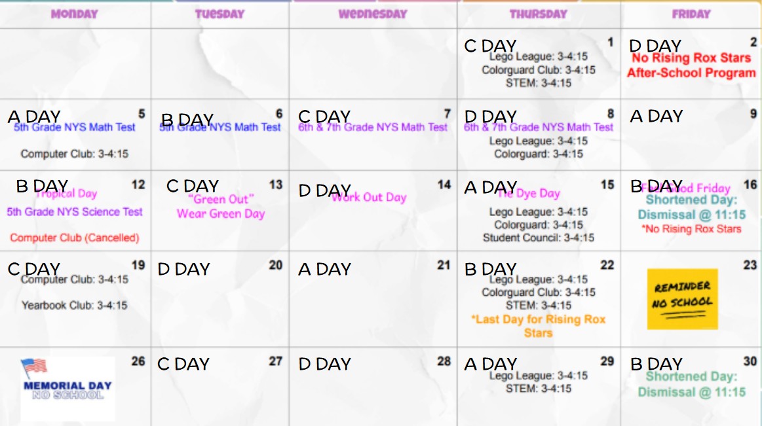Open Shortened Day Dismissal on the 30th

coord(691,384)
